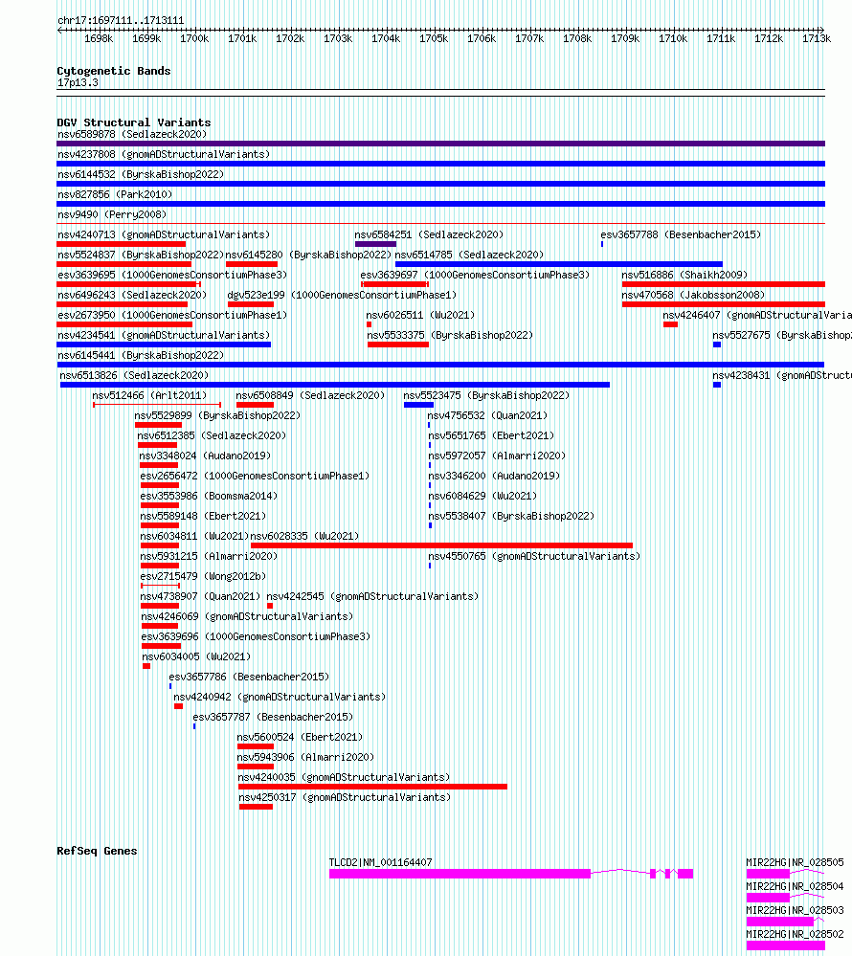Screen dimensions: 852x956
Task: Click the nsv4240713 variant label
Action: 164,234
